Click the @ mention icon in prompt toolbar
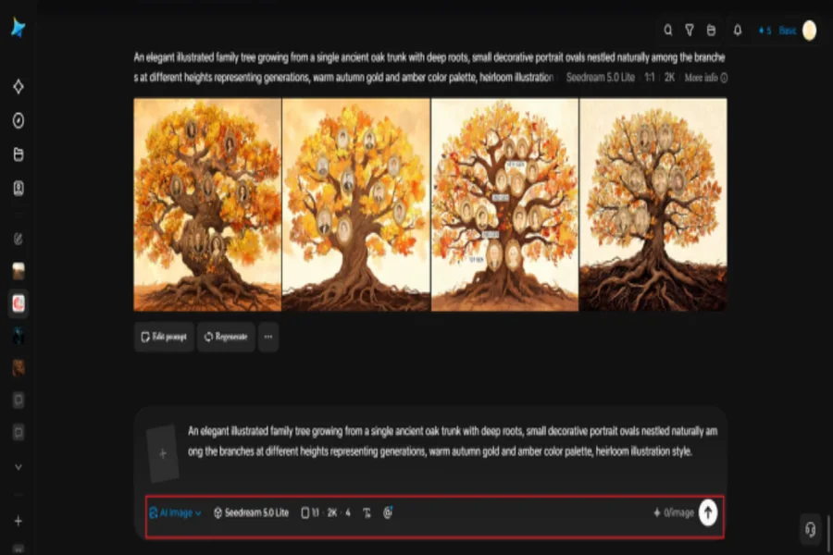 click(x=388, y=513)
